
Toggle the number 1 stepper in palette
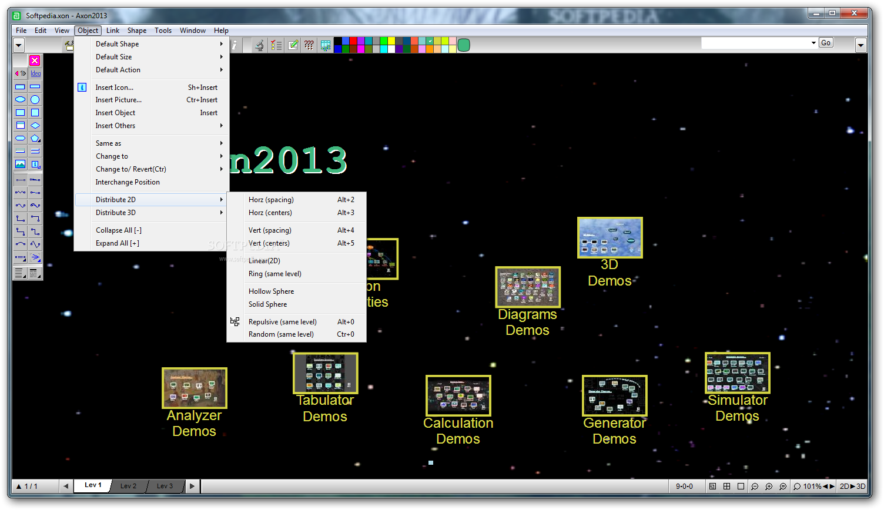(20, 73)
